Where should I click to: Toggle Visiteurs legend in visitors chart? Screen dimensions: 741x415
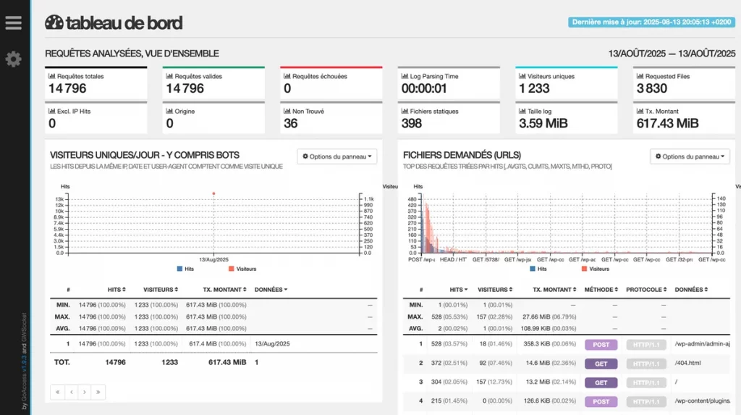coord(242,269)
